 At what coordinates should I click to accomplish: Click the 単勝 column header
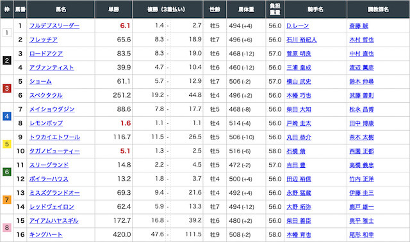[x=114, y=10]
